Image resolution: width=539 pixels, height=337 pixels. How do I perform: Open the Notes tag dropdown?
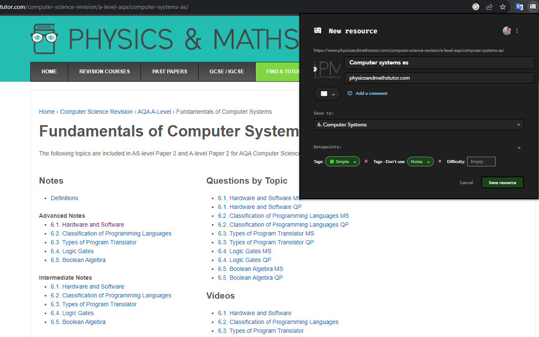click(420, 162)
